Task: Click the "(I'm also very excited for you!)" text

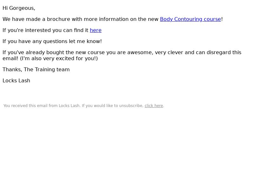Action: pos(59,59)
